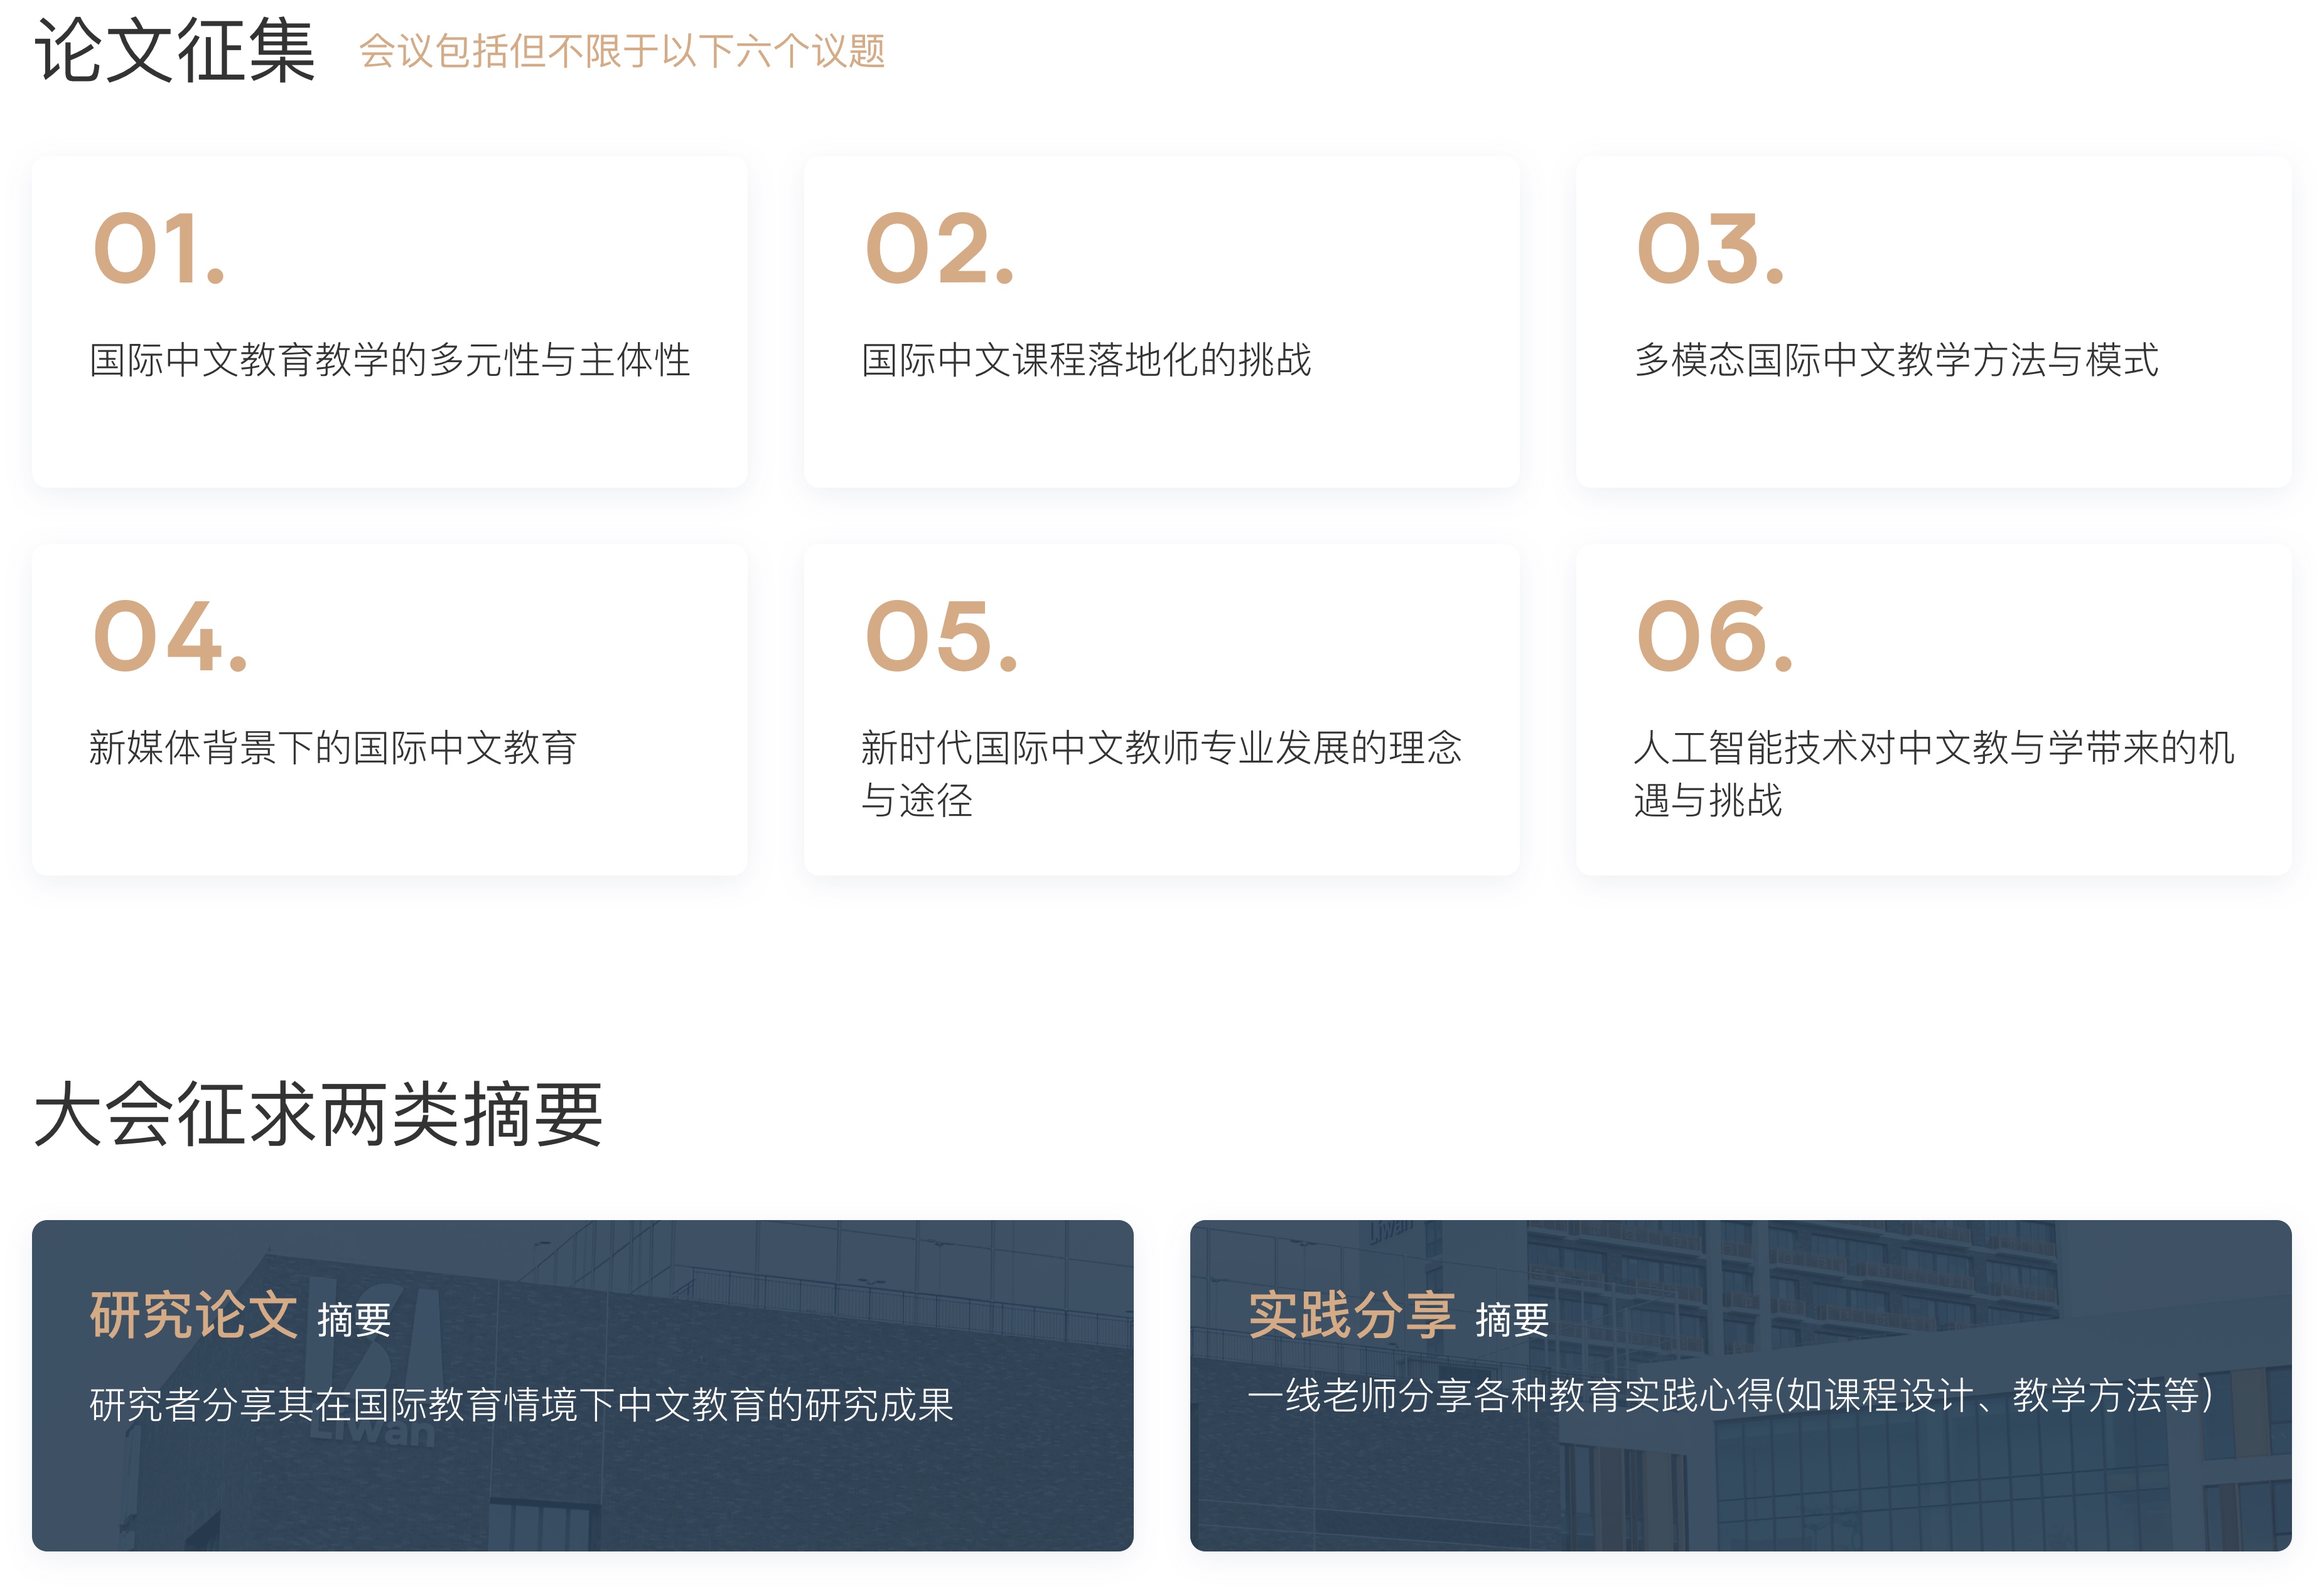This screenshot has height=1591, width=2324.
Task: Select the 02. number label
Action: tap(940, 249)
